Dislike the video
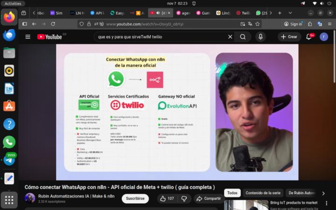Image resolution: width=336 pixels, height=210 pixels. pyautogui.click(x=184, y=199)
